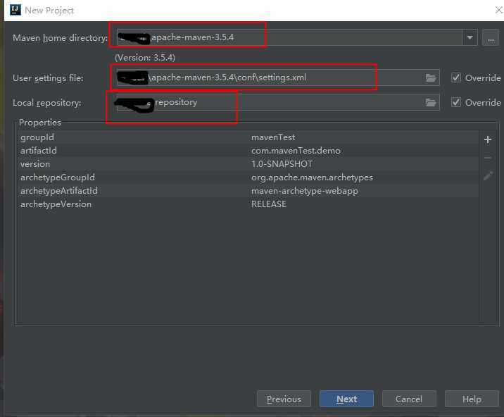Click the (Version: 3.5.4) label

[x=145, y=58]
